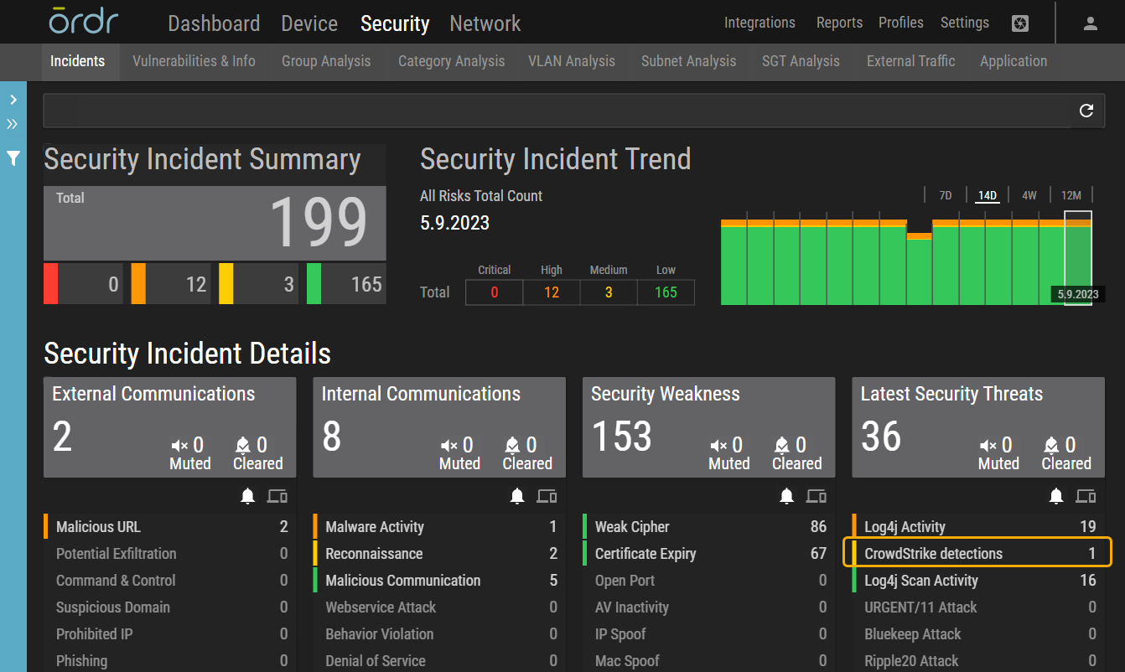Go to the Network menu
This screenshot has height=672, width=1125.
click(485, 23)
